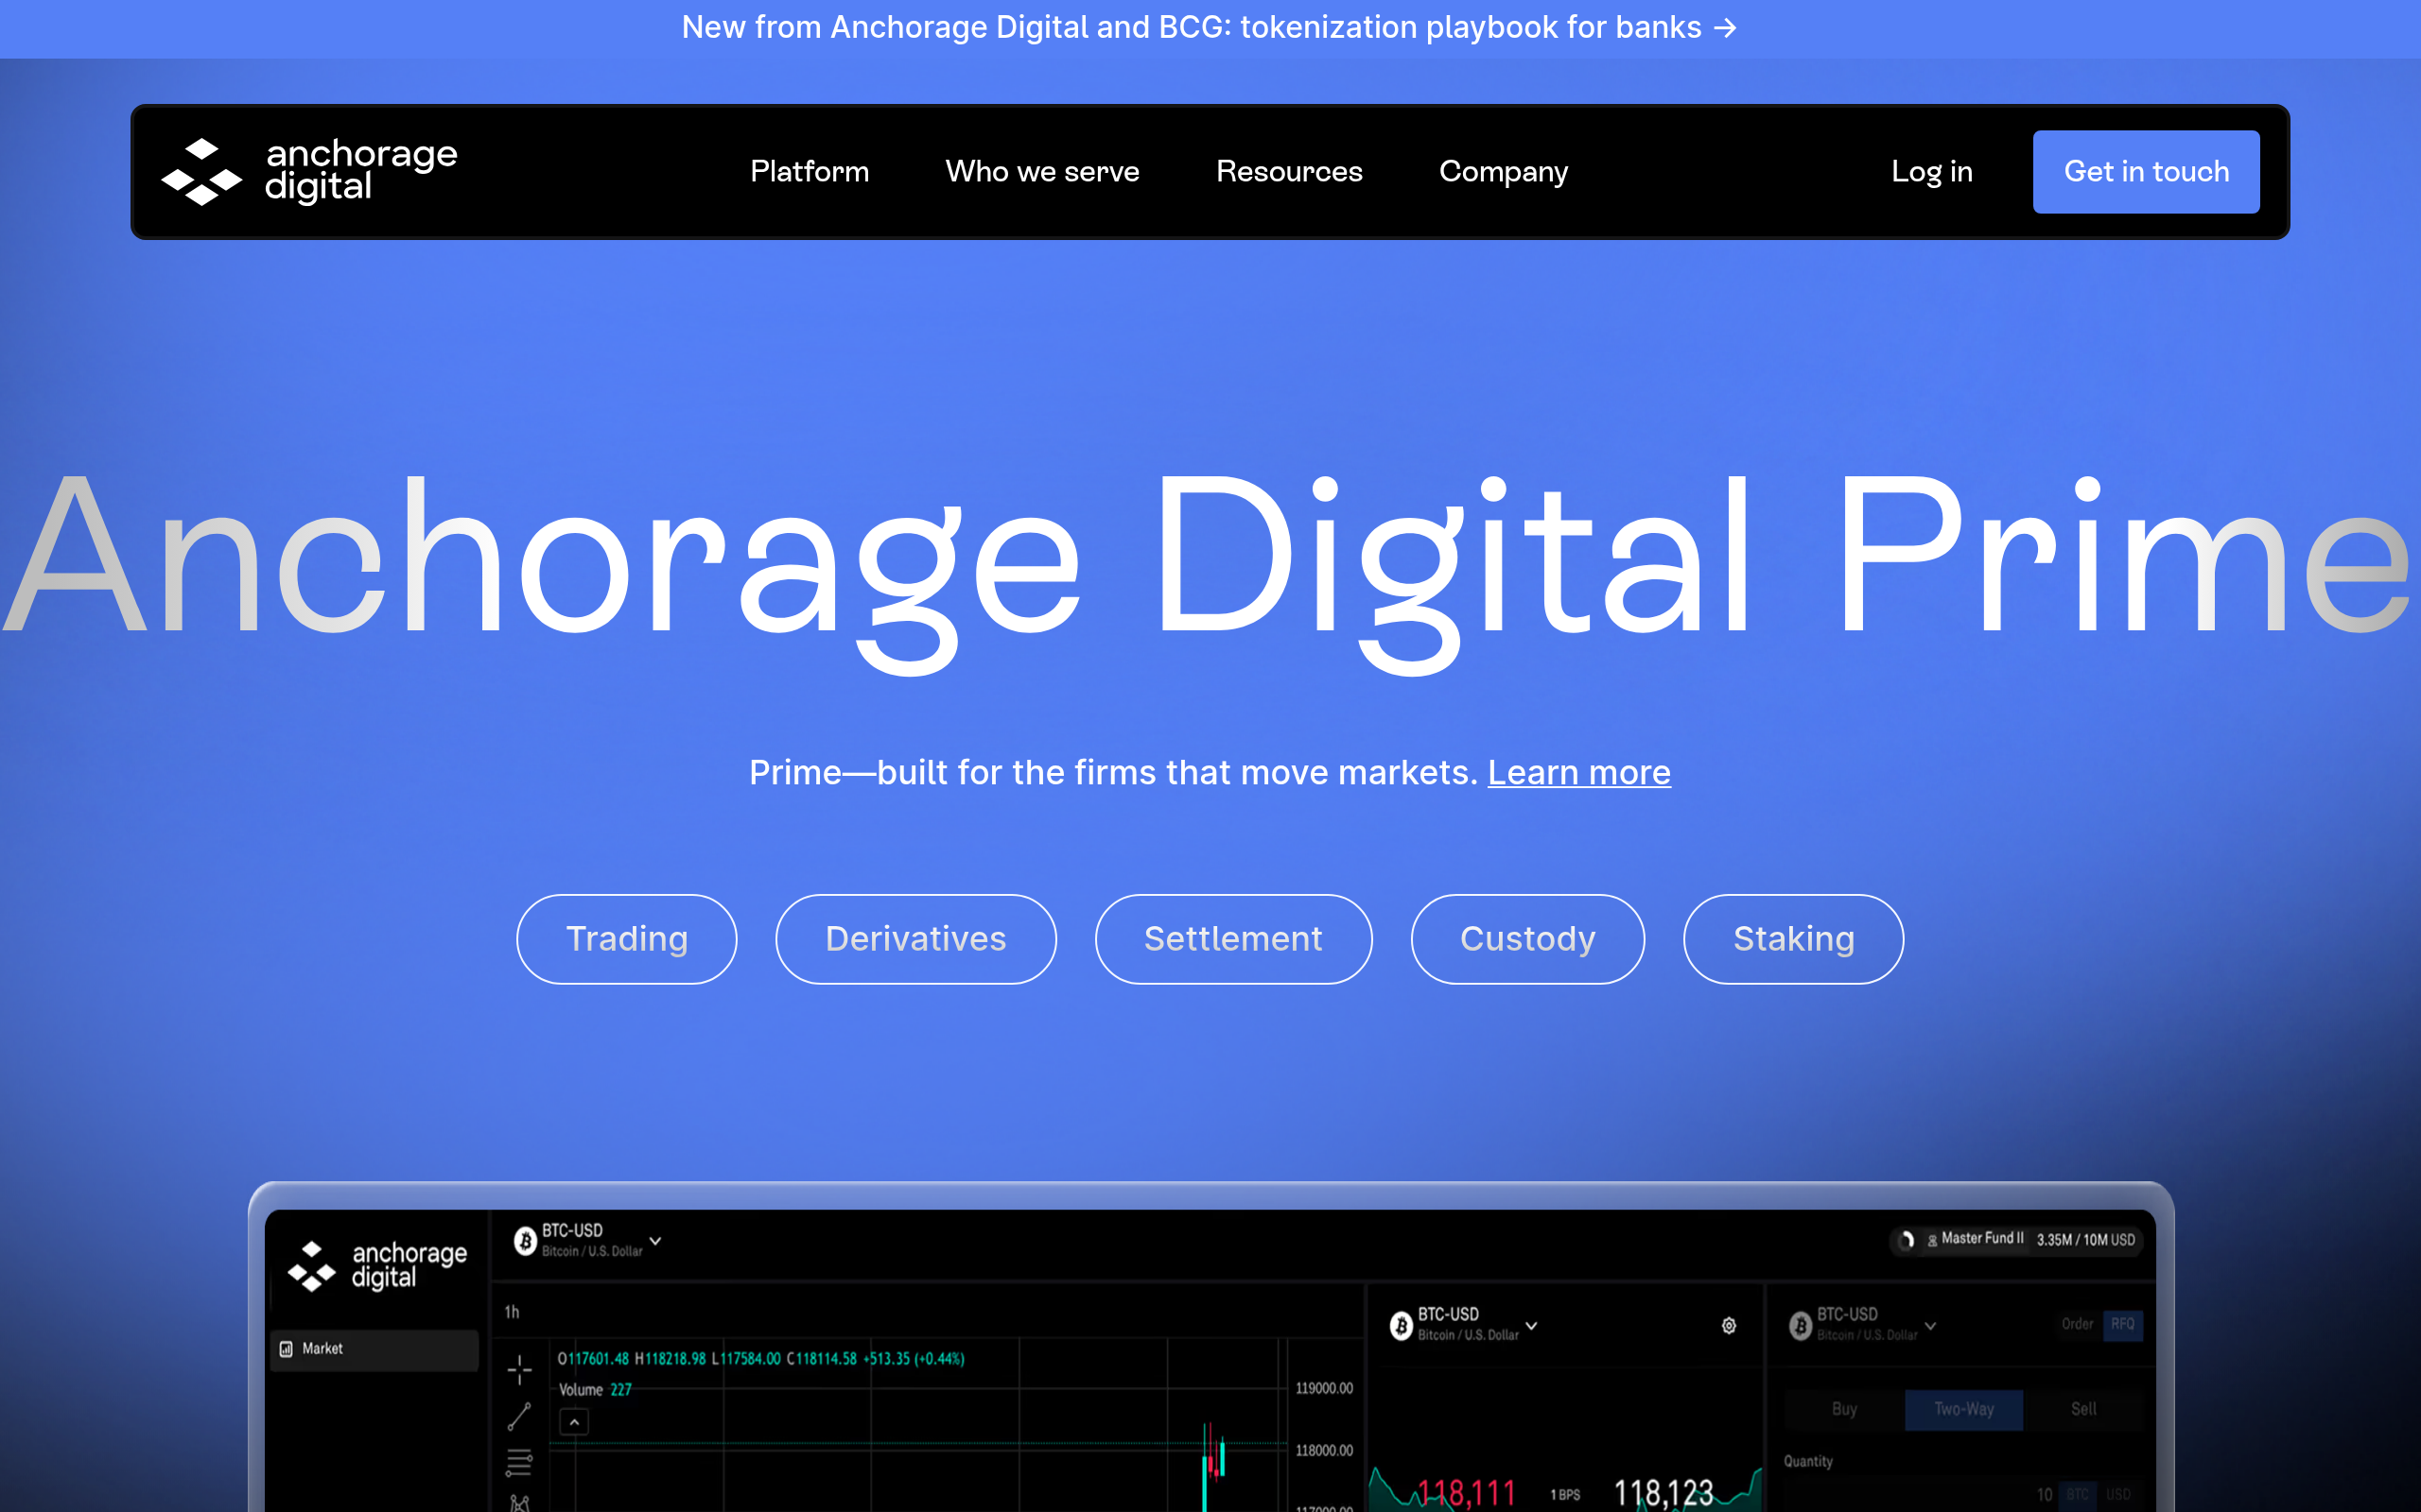2421x1512 pixels.
Task: Click the Log in link
Action: 1931,172
